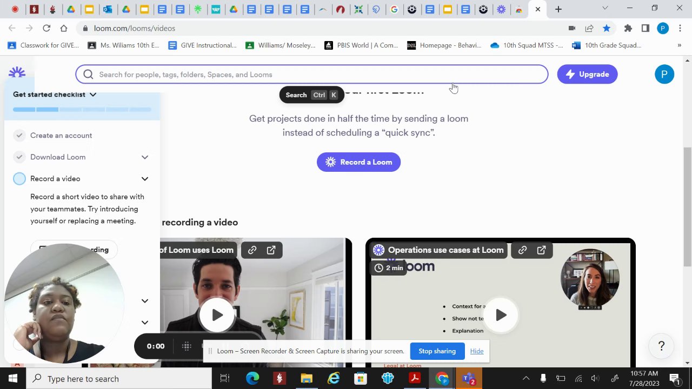The height and width of the screenshot is (389, 692).
Task: Open Ms. Wiliams 10th E bookmark
Action: click(x=123, y=45)
